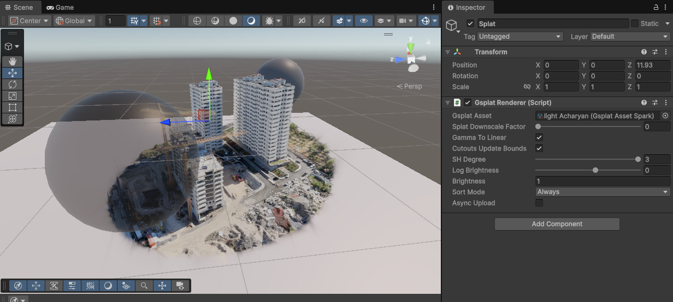Toggle snap increment icon in scene toolbar
Viewport: 673px width, 302px height.
(x=157, y=21)
